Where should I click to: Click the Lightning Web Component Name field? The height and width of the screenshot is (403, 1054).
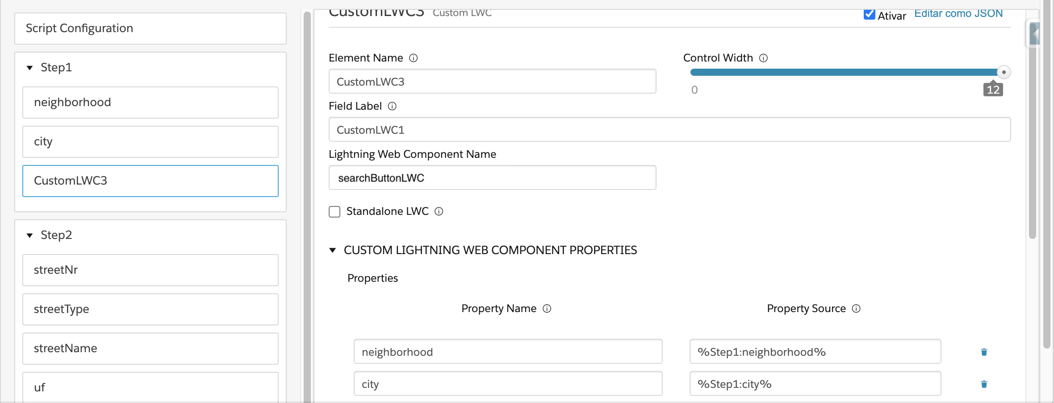492,178
